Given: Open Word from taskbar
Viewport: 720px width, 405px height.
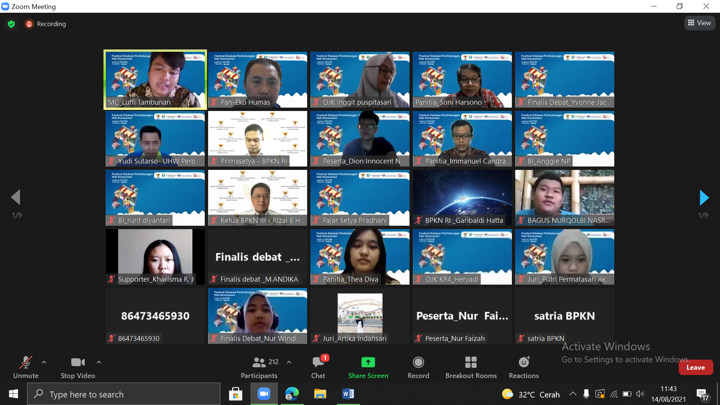Looking at the screenshot, I should 348,394.
